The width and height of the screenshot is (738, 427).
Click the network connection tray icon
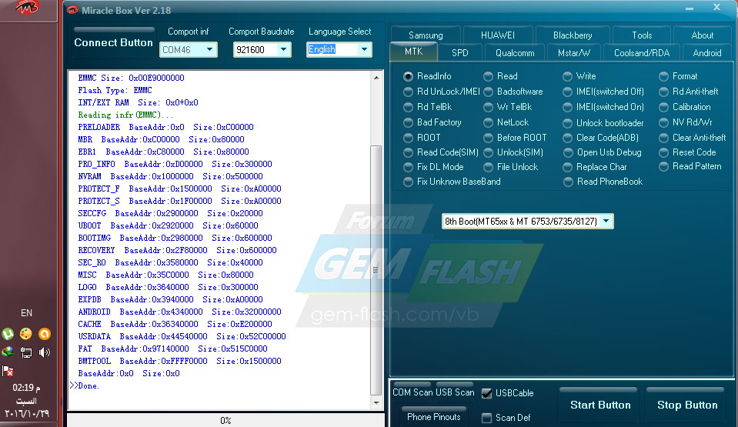[x=26, y=352]
